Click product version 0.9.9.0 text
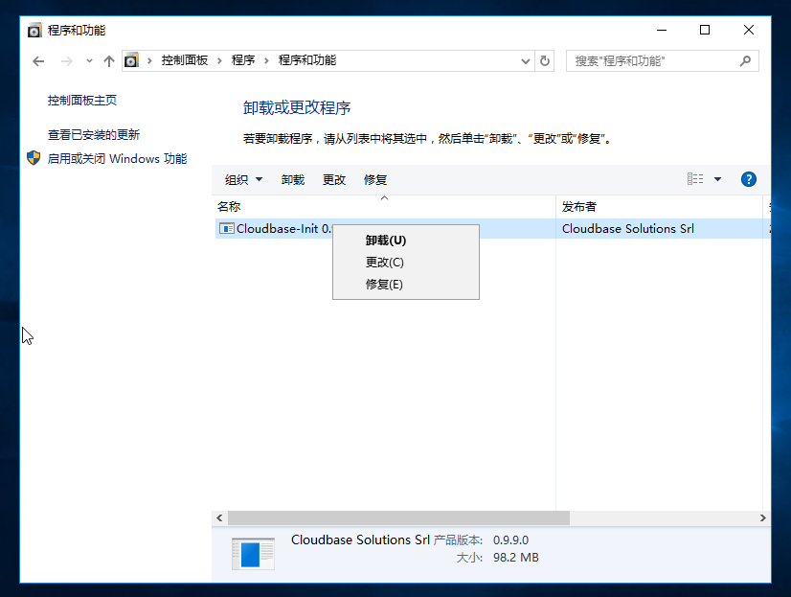 (511, 540)
